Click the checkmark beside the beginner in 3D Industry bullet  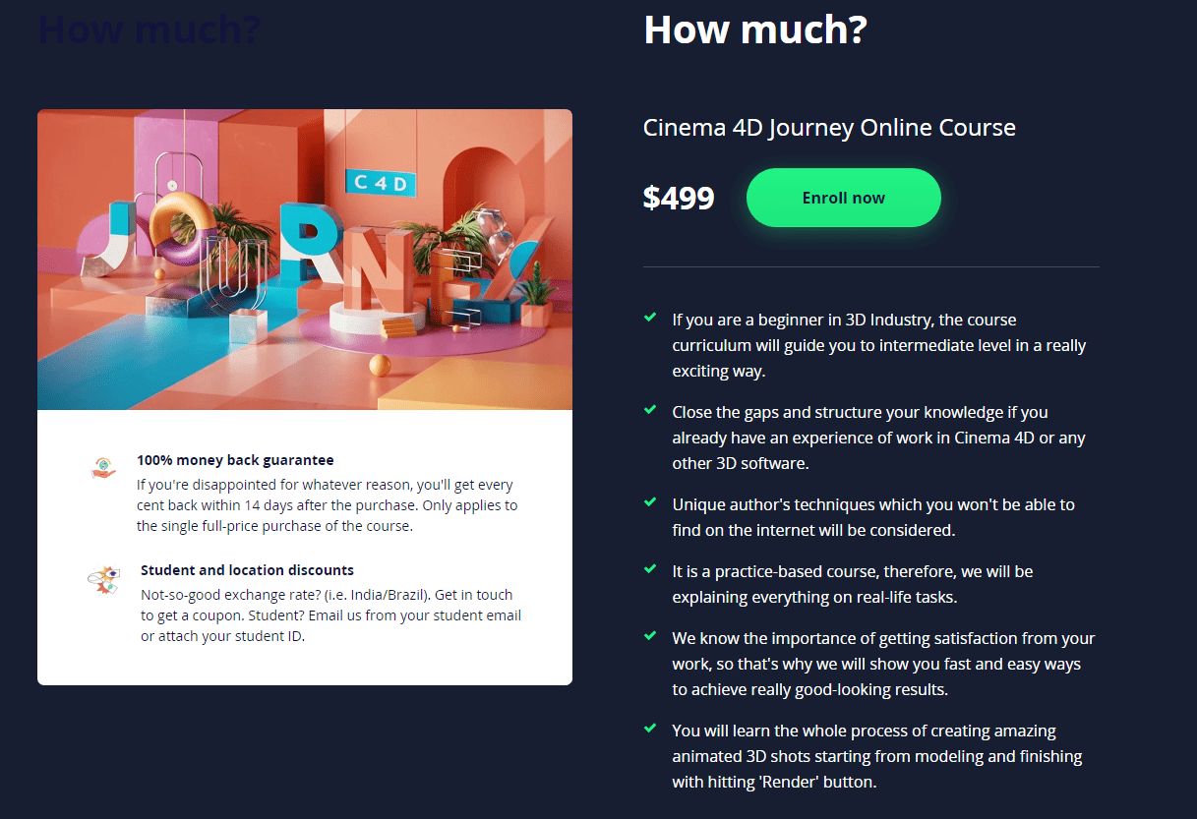click(650, 318)
